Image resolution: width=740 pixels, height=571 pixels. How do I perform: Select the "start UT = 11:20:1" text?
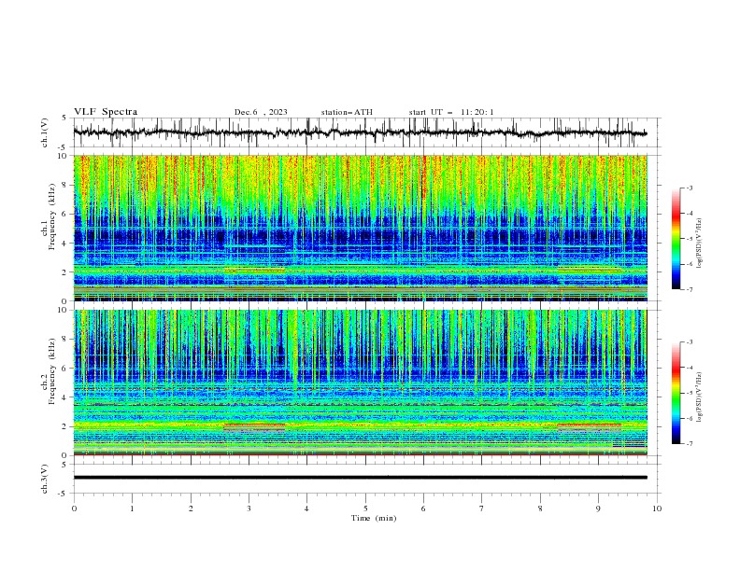451,112
